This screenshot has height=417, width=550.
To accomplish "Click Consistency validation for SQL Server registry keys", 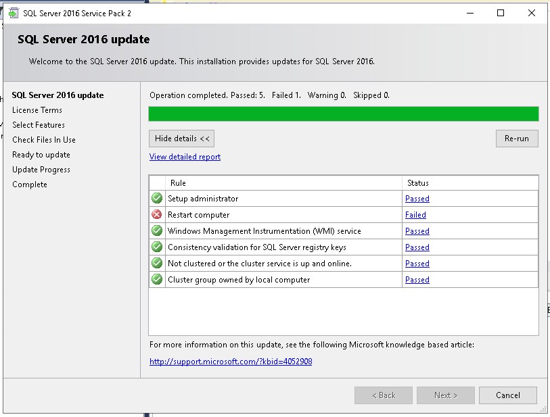I will pos(257,247).
